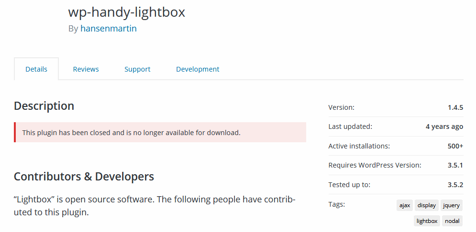The image size is (476, 232).
Task: Select the nodal tag
Action: coord(452,221)
